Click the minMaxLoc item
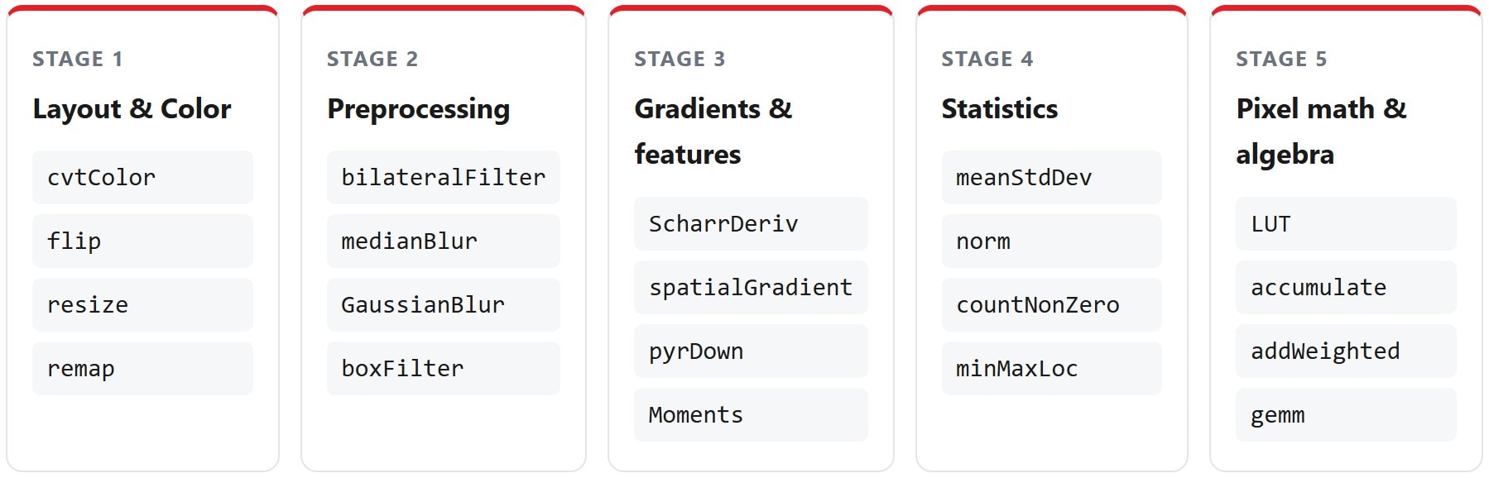The height and width of the screenshot is (478, 1489). pos(1051,368)
